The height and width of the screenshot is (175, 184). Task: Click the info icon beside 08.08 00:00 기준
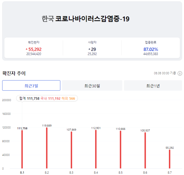[x=180, y=73]
